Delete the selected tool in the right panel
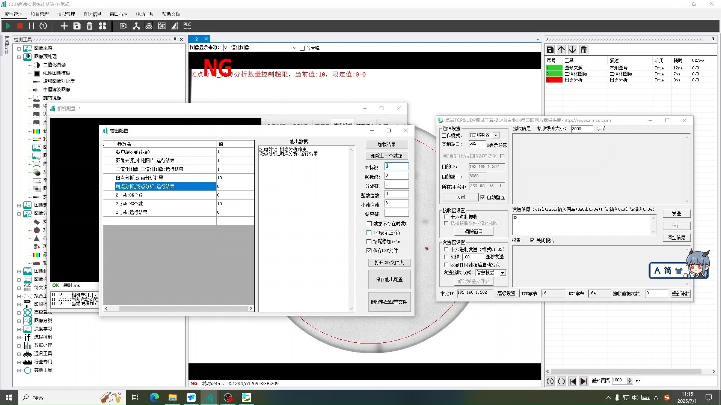Image resolution: width=721 pixels, height=405 pixels. tap(584, 50)
